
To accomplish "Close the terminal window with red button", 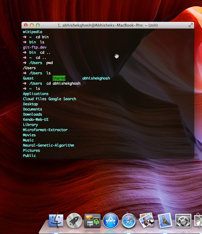I will [x=26, y=25].
